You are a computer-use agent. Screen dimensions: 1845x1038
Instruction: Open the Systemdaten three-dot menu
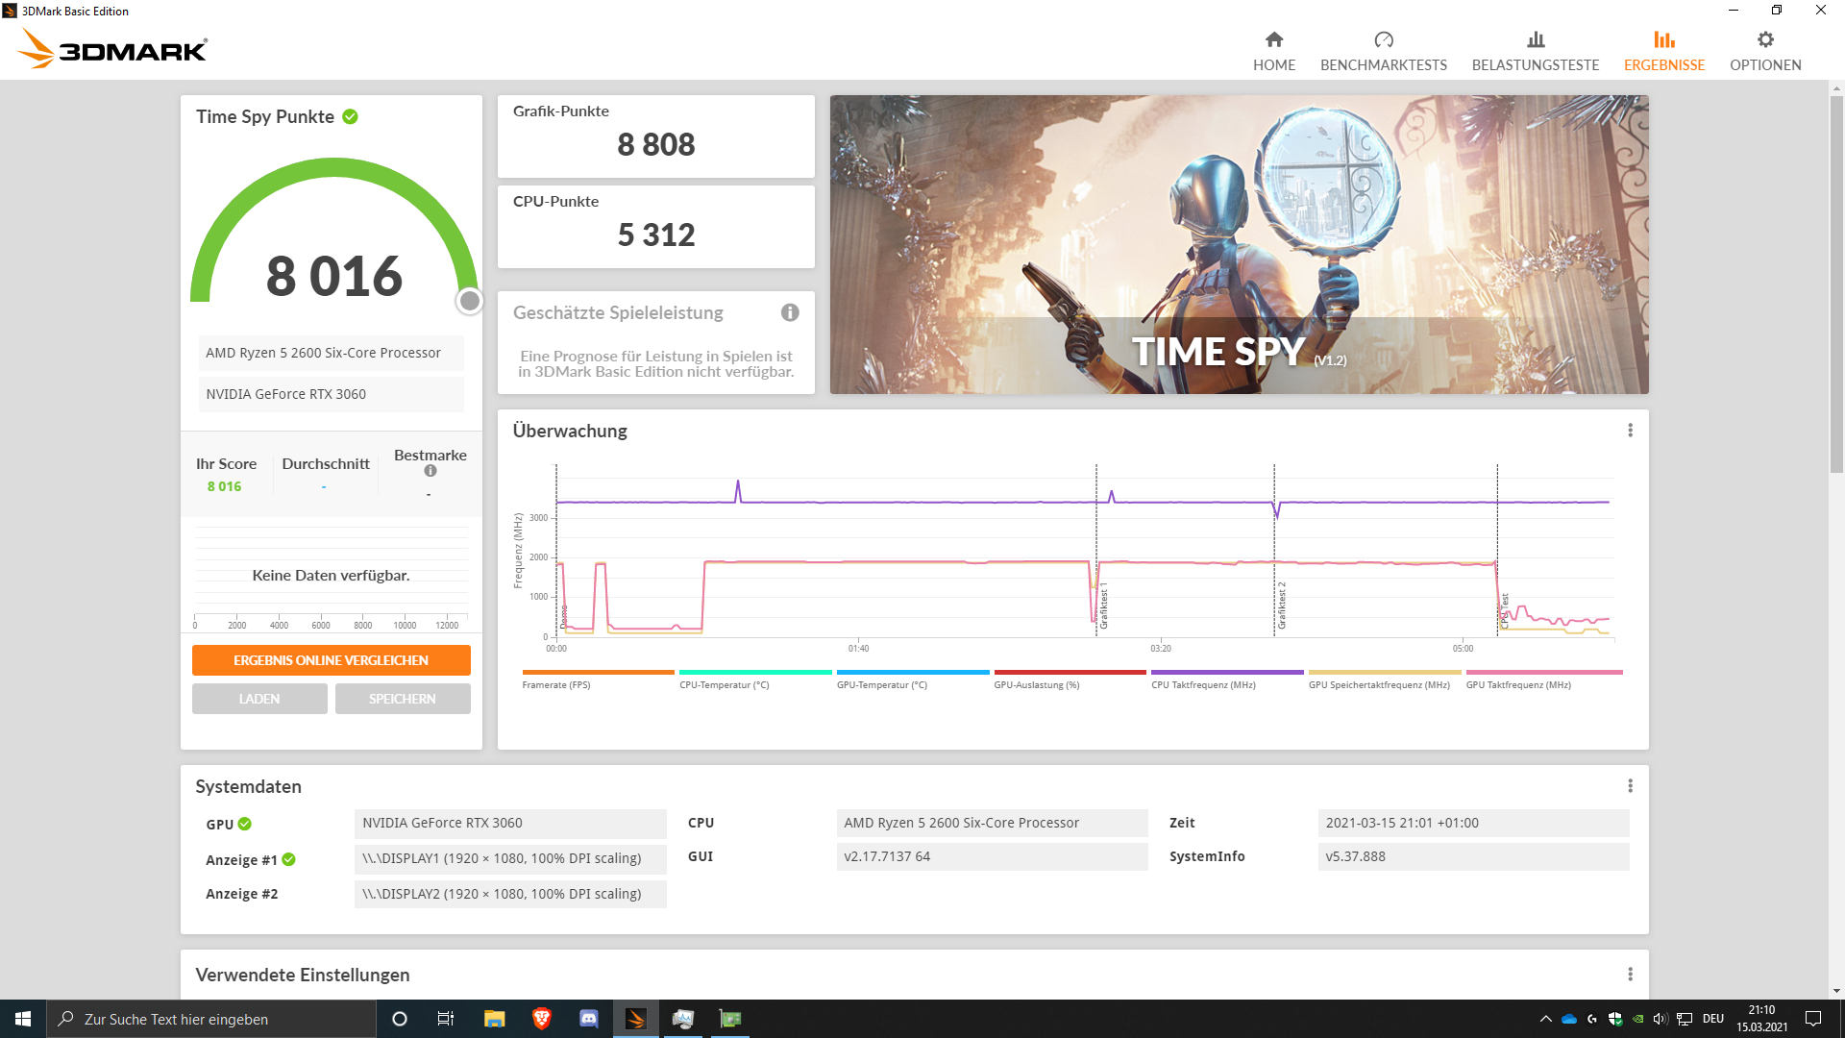[1630, 786]
